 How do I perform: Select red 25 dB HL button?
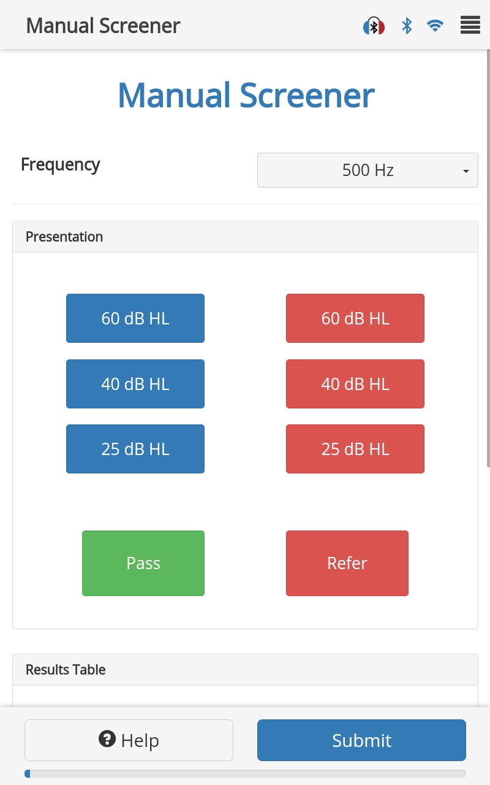pos(355,449)
